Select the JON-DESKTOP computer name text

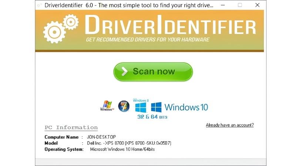(101, 137)
